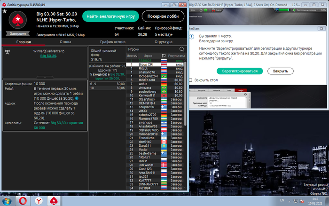Click Зарегистрироваться button in the dialog

tap(240, 71)
